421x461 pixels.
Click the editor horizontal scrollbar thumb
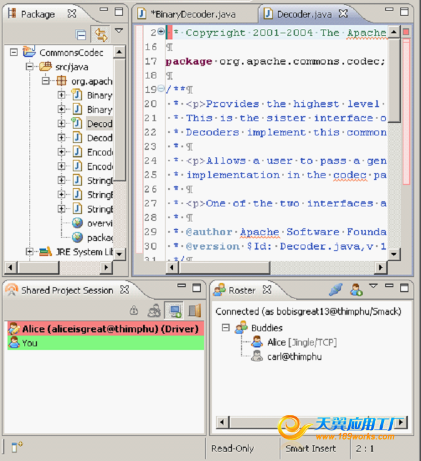(224, 267)
